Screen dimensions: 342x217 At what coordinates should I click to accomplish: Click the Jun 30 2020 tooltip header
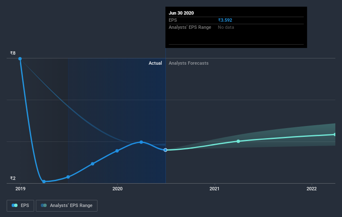coord(181,13)
